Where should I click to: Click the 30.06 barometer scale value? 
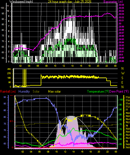coord(121,5)
